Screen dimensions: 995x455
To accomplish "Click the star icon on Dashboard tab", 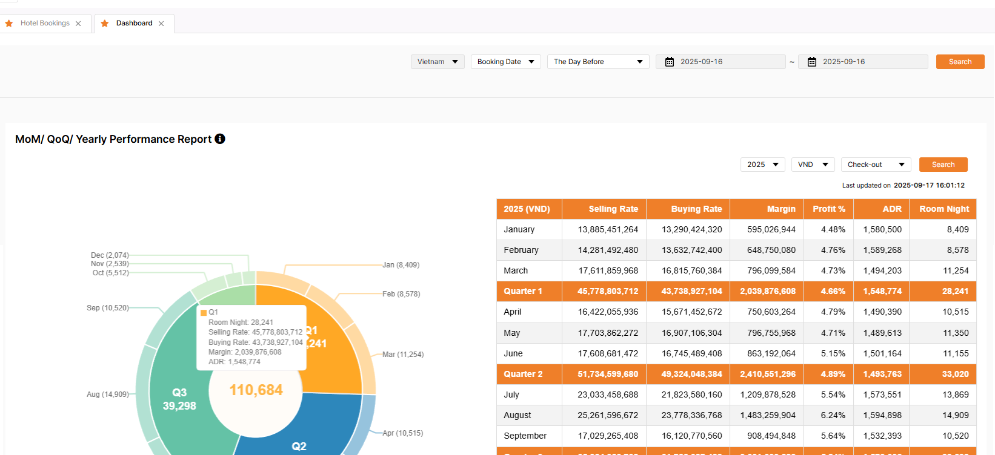I will (x=105, y=24).
